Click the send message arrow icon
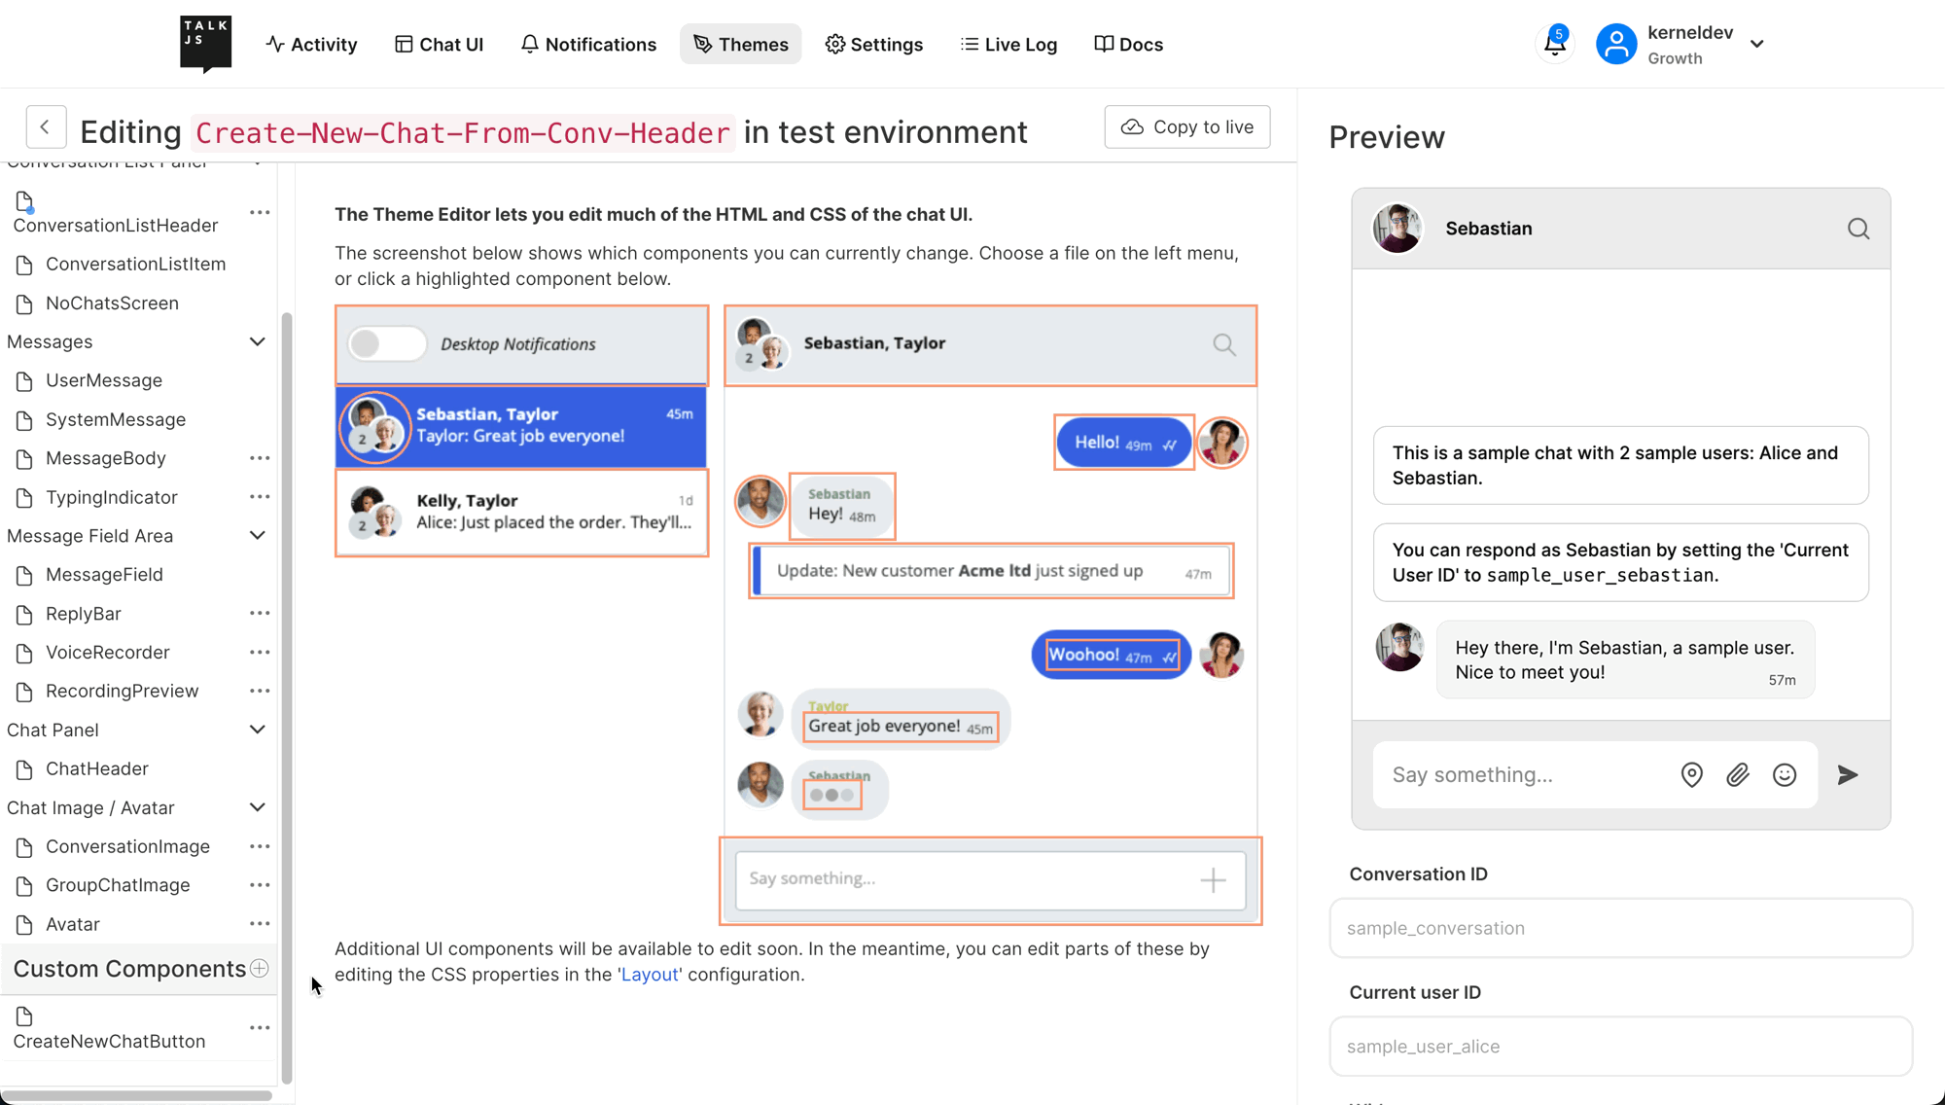 [1848, 775]
